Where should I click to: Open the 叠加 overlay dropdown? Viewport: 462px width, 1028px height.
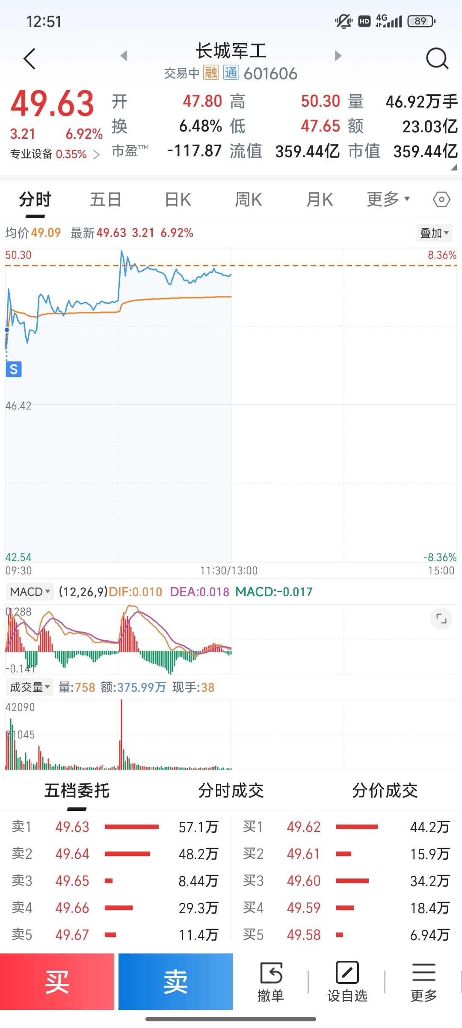(x=434, y=233)
